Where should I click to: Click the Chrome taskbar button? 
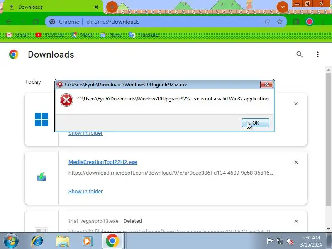click(x=112, y=241)
